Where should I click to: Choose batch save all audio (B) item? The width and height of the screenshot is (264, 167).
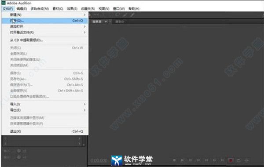click(44, 96)
